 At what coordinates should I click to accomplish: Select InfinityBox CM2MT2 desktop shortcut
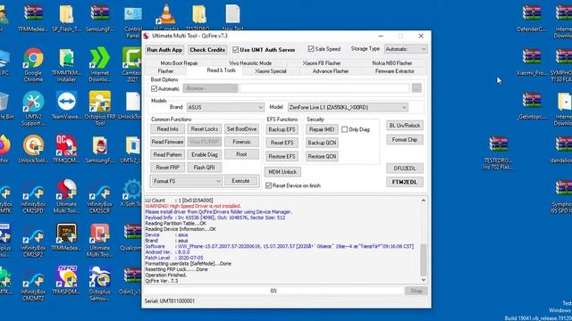[x=33, y=284]
